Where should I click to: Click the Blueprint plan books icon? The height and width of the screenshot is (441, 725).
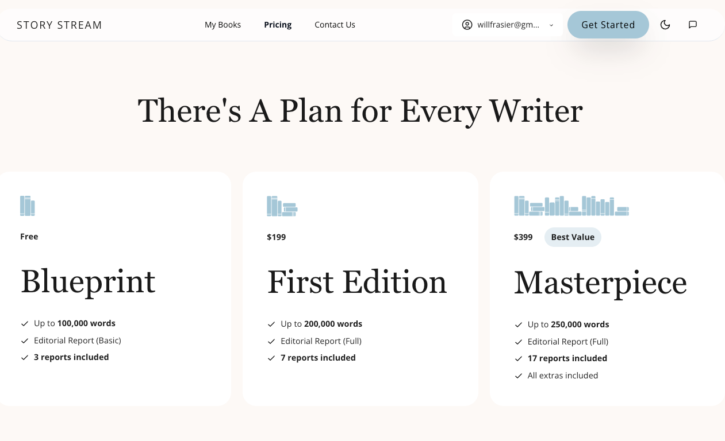coord(28,206)
